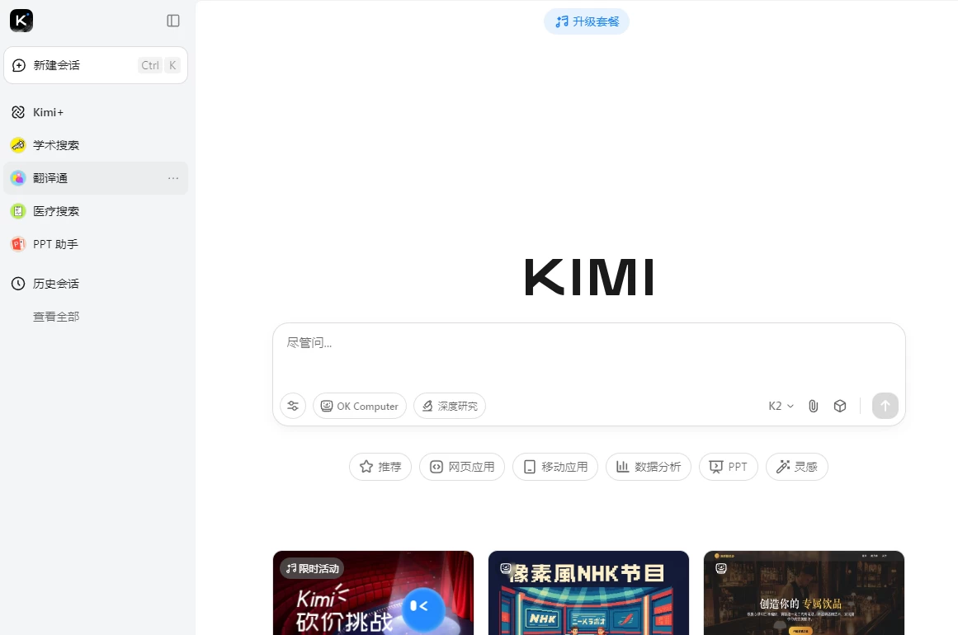This screenshot has width=958, height=635.
Task: Switch to the 数据分析 tab
Action: coord(649,466)
